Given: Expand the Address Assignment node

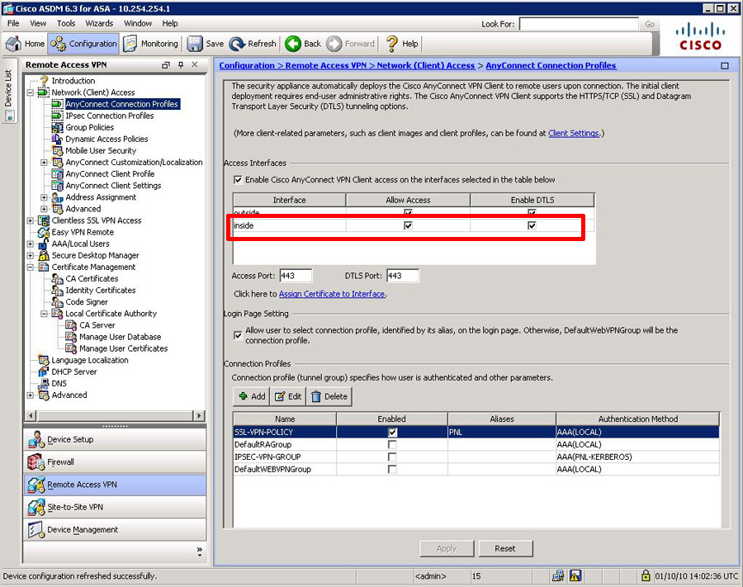Looking at the screenshot, I should point(44,197).
